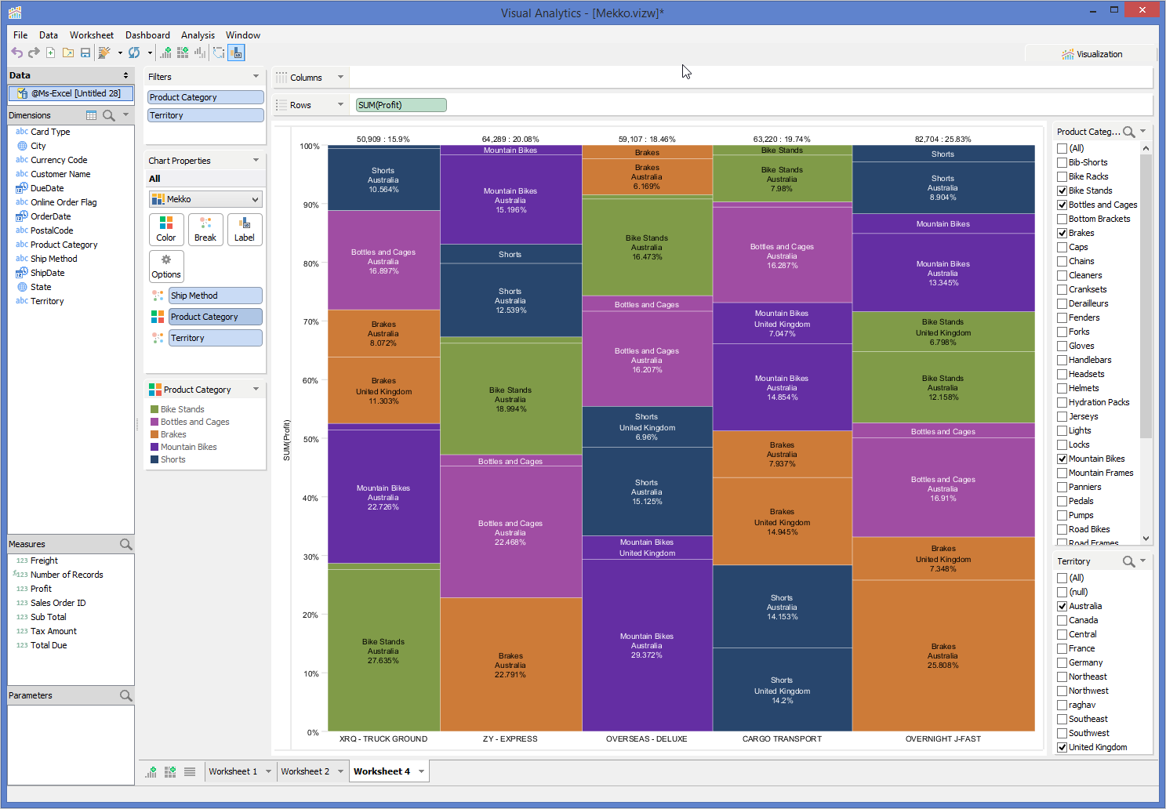Open Worksheet 4 tab dropdown arrow
The image size is (1166, 809).
pos(421,771)
